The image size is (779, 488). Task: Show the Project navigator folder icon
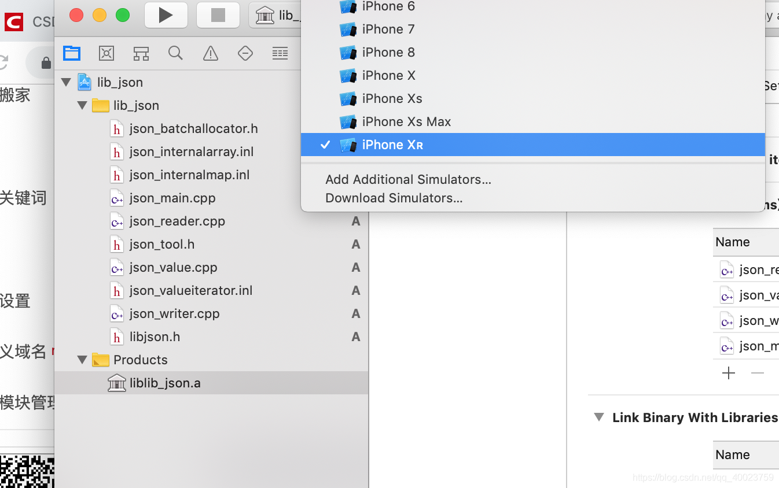(72, 54)
